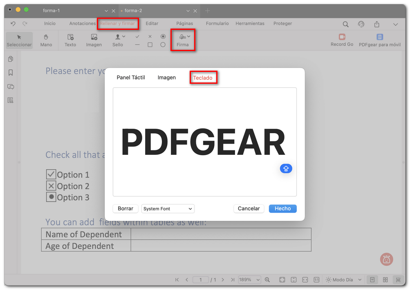
Task: Click the blue shift/caps button in signature box
Action: (286, 168)
